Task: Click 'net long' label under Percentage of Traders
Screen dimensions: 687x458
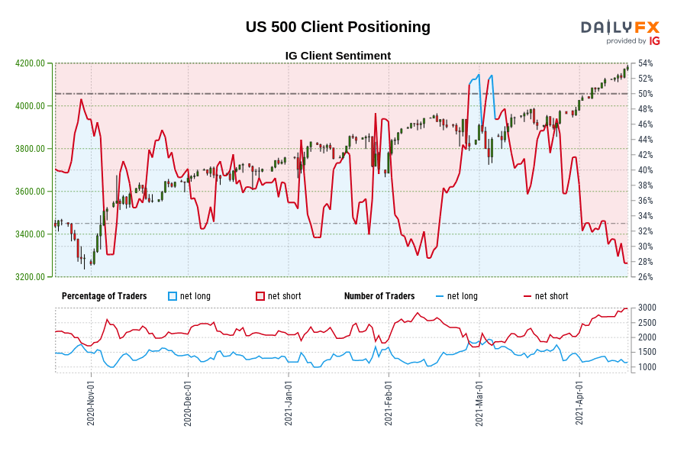Action: click(x=195, y=296)
